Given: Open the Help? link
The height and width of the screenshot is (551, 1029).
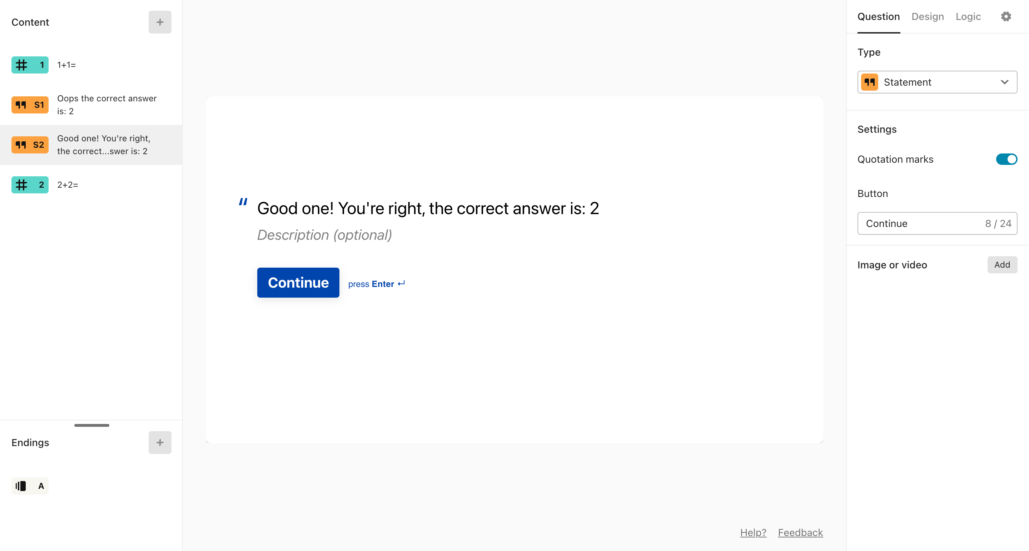Looking at the screenshot, I should point(753,532).
